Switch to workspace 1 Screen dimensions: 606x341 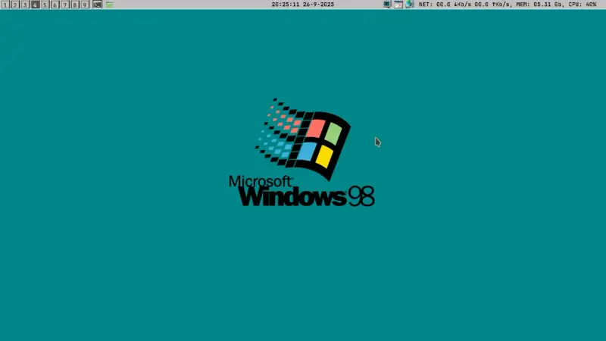(x=5, y=5)
